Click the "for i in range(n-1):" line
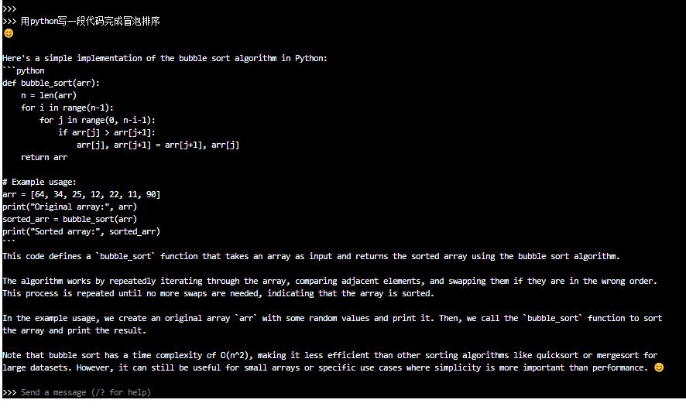This screenshot has width=686, height=410. (x=67, y=108)
